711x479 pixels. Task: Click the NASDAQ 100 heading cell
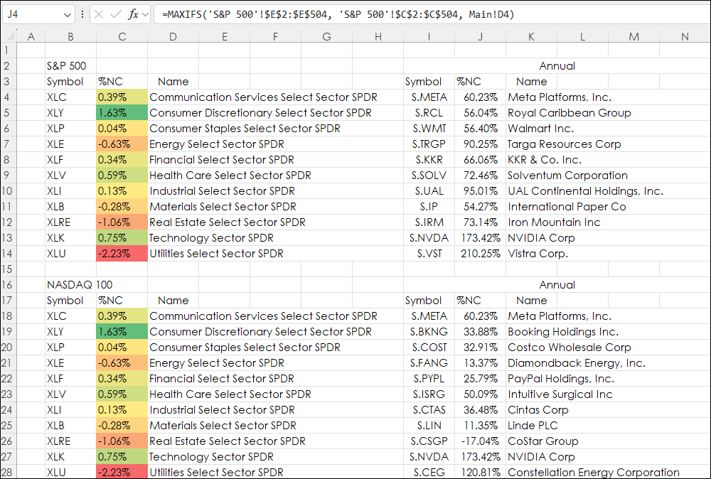point(70,285)
